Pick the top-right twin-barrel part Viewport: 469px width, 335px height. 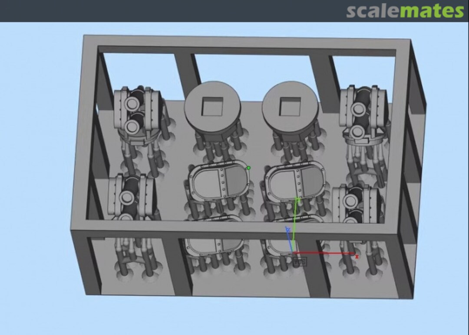coord(363,113)
